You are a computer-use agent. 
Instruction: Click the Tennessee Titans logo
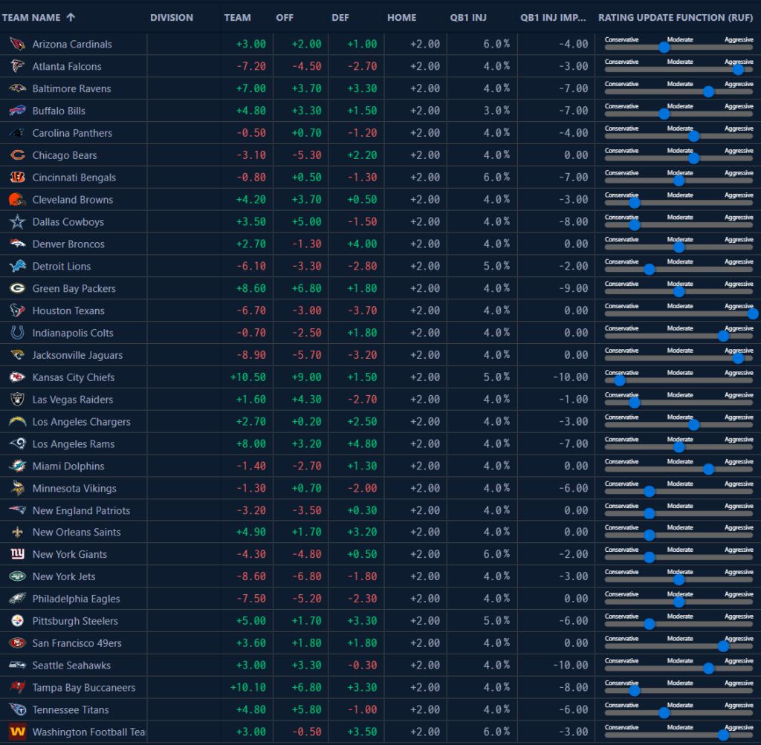[x=18, y=709]
